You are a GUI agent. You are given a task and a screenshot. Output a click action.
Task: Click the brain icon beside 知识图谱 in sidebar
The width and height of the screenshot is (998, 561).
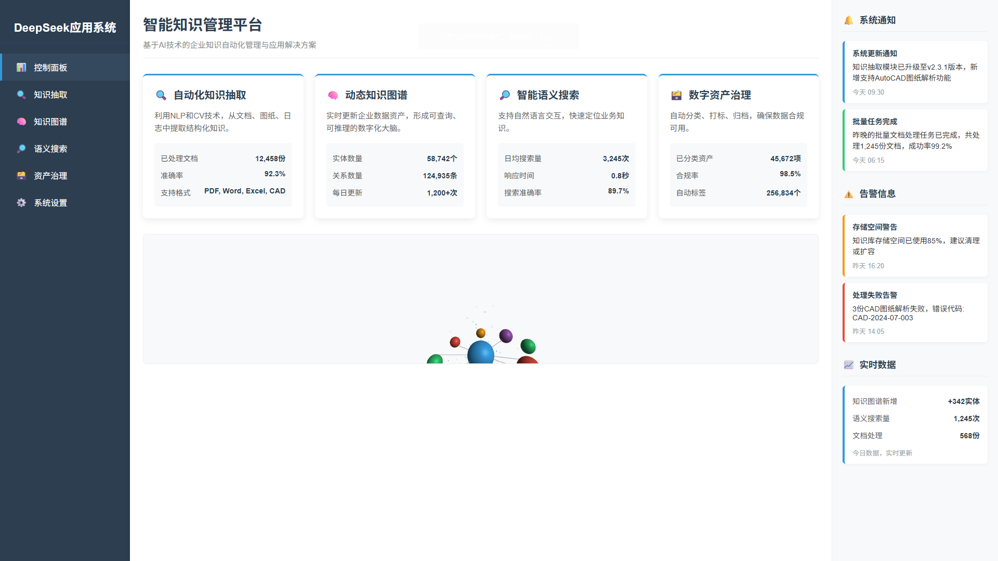pos(21,122)
